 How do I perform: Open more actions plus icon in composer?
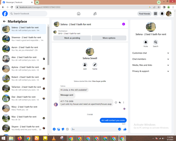[x=54, y=129]
